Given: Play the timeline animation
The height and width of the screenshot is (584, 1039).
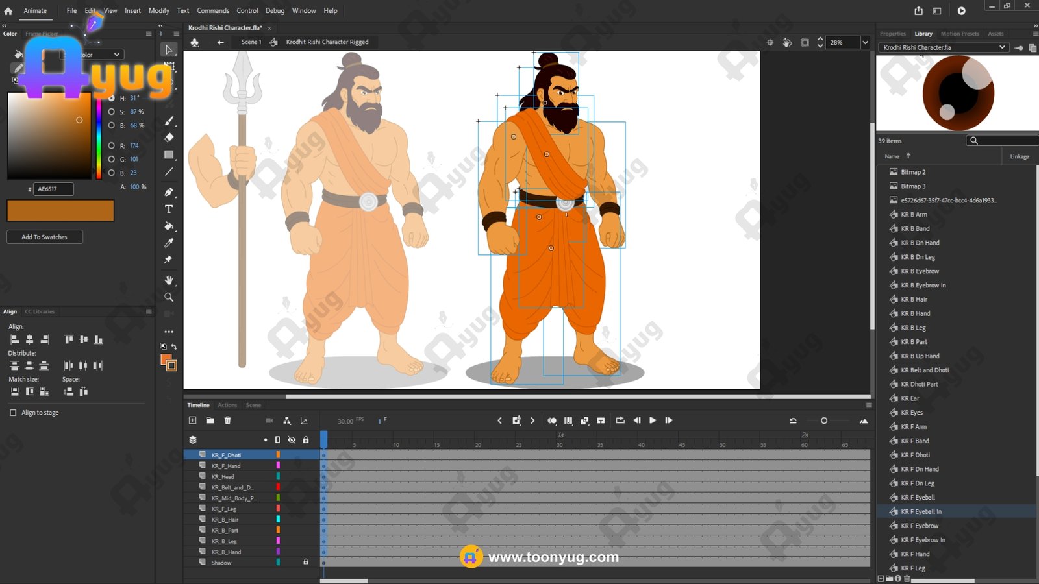Looking at the screenshot, I should (653, 420).
